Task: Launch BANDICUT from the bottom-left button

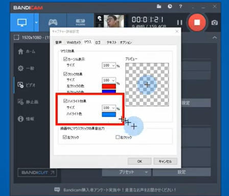Action: tap(37, 173)
